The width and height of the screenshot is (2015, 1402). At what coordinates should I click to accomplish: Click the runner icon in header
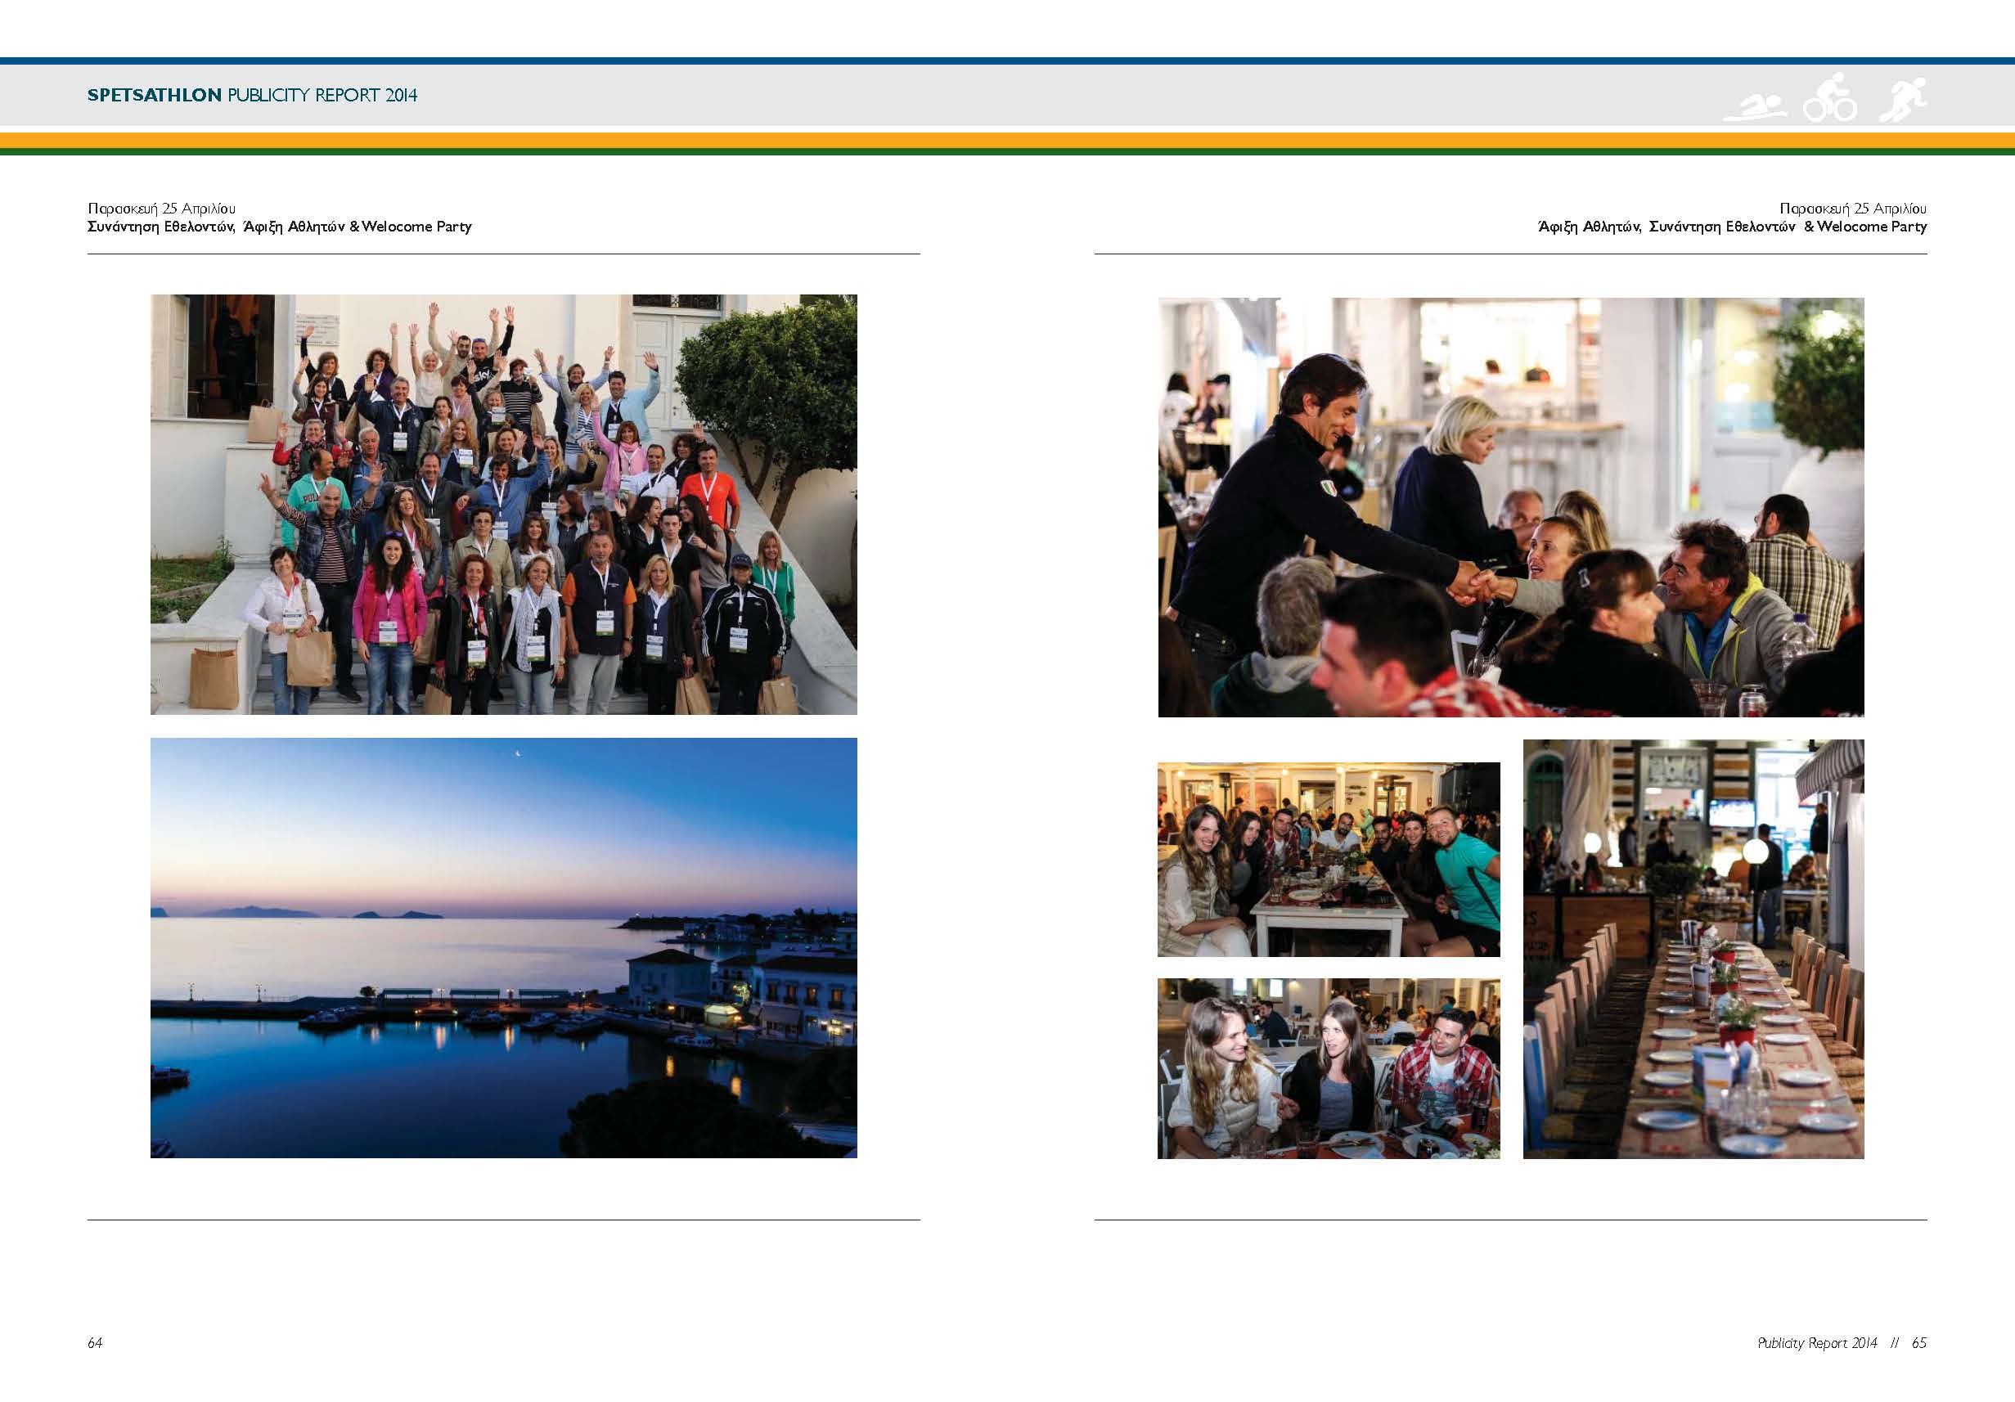(1903, 98)
